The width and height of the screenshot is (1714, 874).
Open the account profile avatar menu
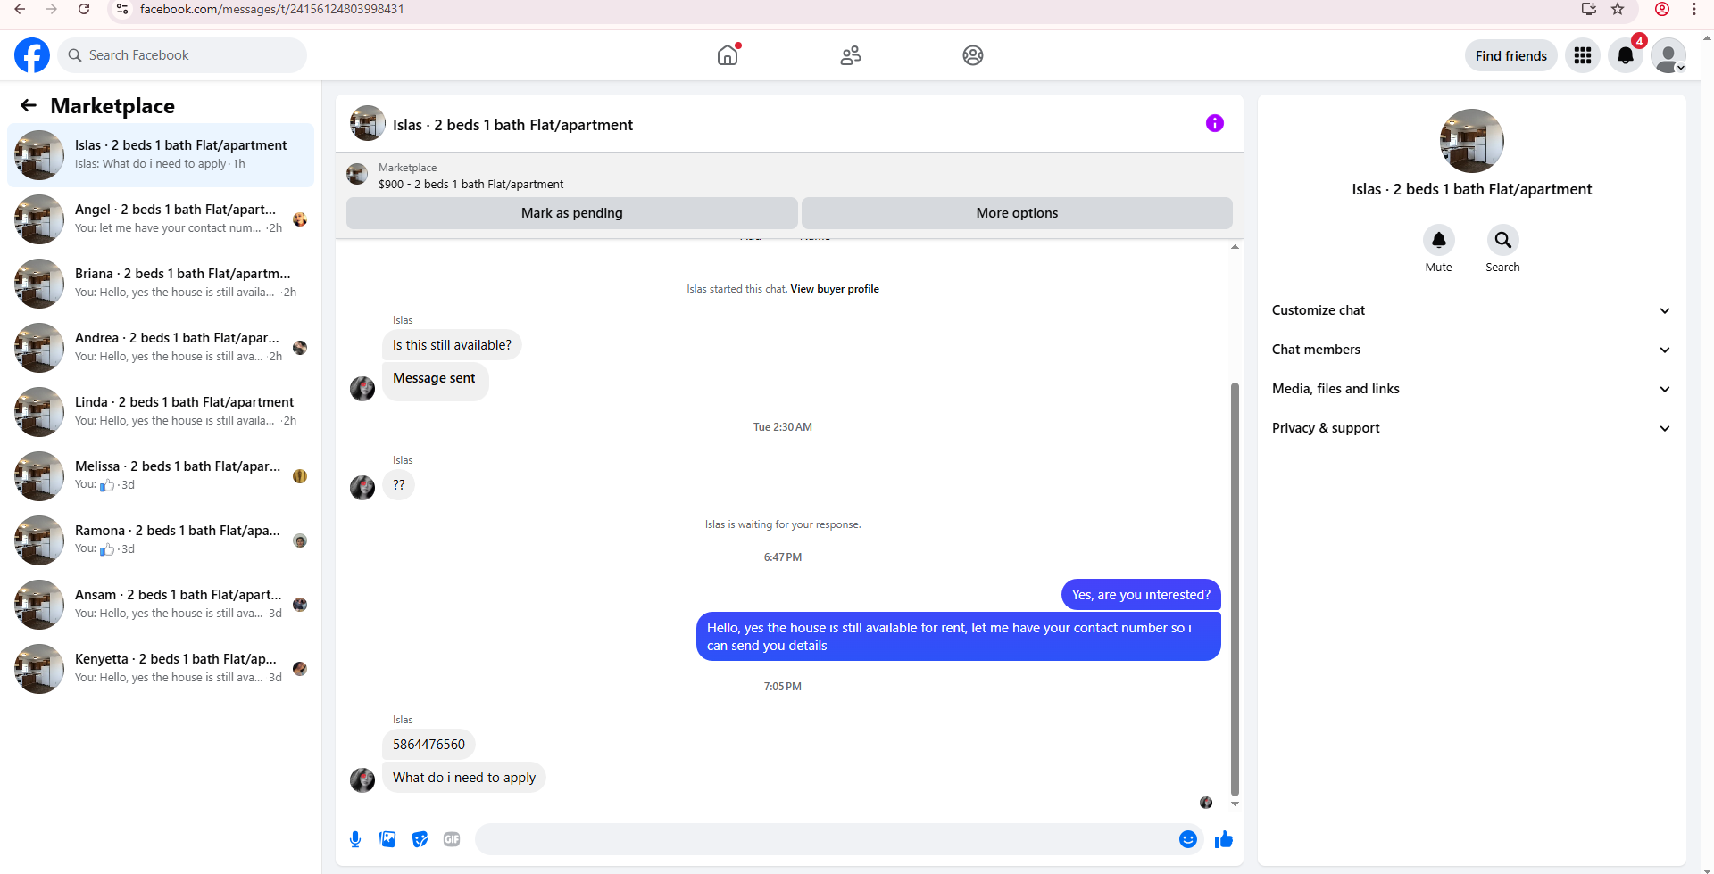click(x=1668, y=55)
